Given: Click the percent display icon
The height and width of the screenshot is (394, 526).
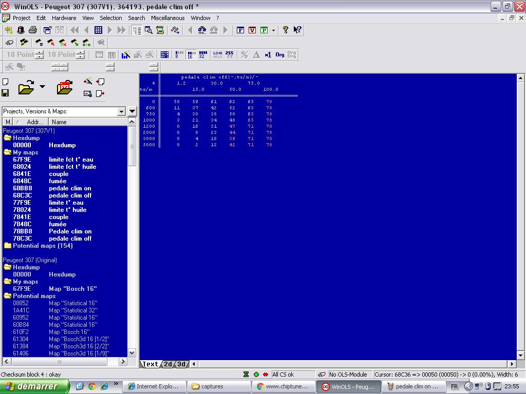Looking at the screenshot, I should click(x=244, y=55).
